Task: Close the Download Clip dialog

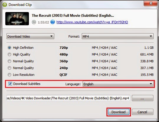Action: pos(150,3)
